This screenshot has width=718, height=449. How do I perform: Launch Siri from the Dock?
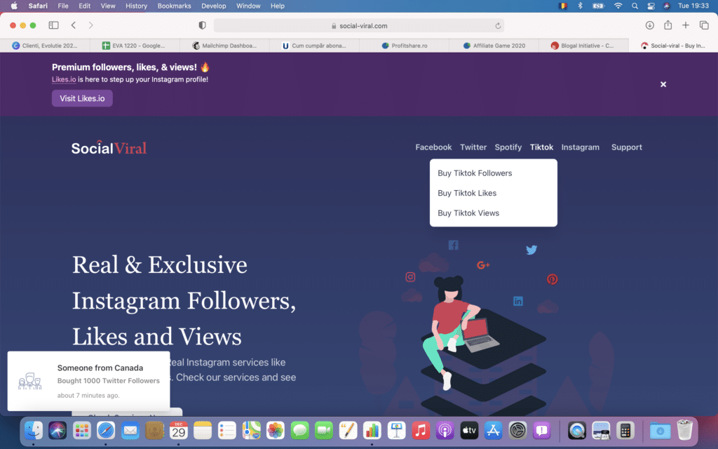tap(57, 431)
